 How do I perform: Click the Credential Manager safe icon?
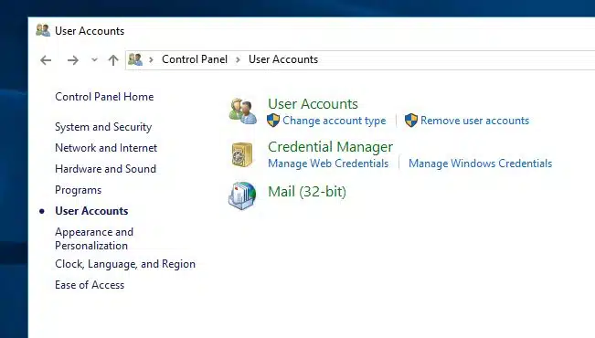(x=242, y=154)
